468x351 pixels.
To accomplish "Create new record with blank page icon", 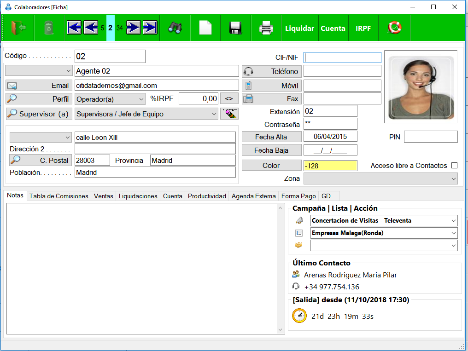I will [x=205, y=28].
